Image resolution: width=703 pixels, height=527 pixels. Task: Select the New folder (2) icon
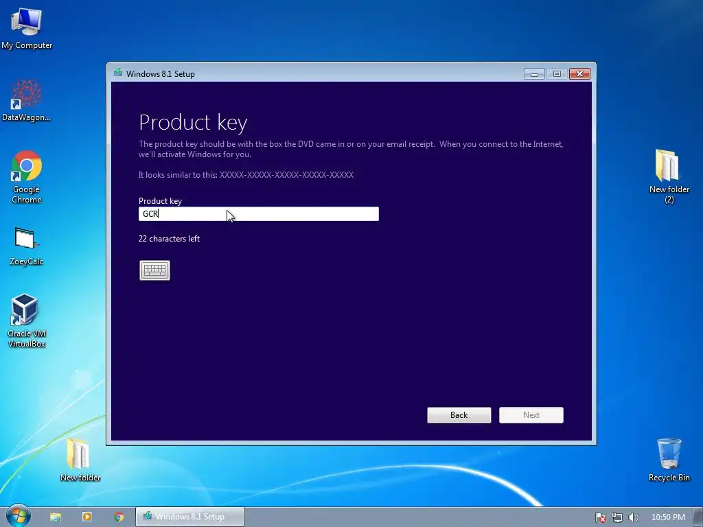(x=669, y=176)
